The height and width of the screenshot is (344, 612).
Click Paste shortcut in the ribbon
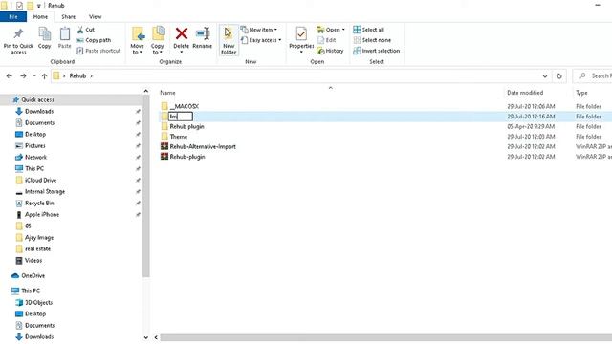(99, 51)
